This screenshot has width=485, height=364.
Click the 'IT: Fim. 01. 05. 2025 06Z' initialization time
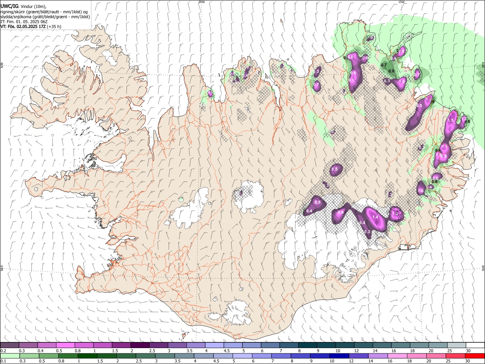pyautogui.click(x=24, y=22)
